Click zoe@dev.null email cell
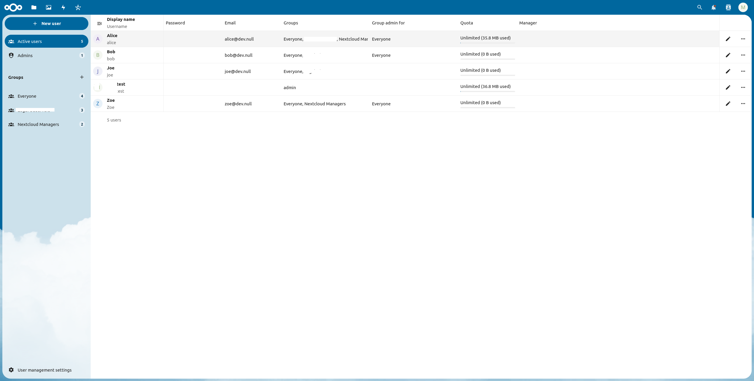The image size is (754, 381). click(x=238, y=104)
